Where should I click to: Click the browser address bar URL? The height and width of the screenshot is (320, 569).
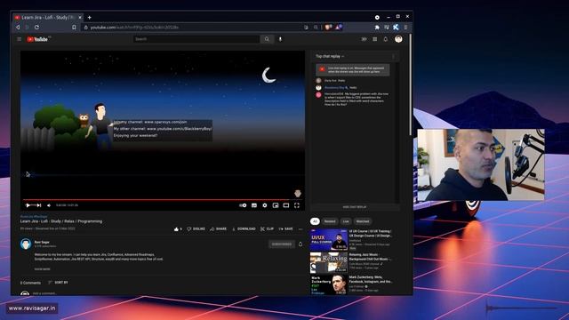[x=134, y=28]
